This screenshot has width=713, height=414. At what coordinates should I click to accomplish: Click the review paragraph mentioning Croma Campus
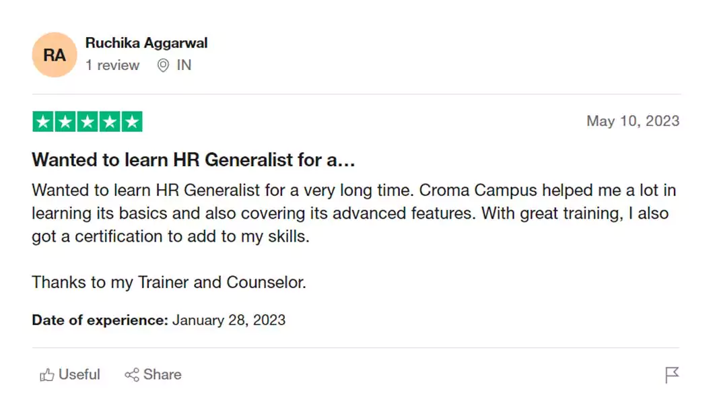pos(353,213)
